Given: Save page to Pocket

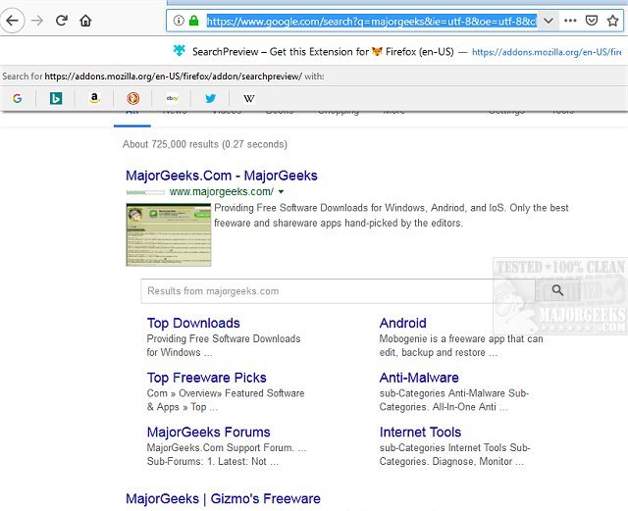Looking at the screenshot, I should click(x=591, y=21).
